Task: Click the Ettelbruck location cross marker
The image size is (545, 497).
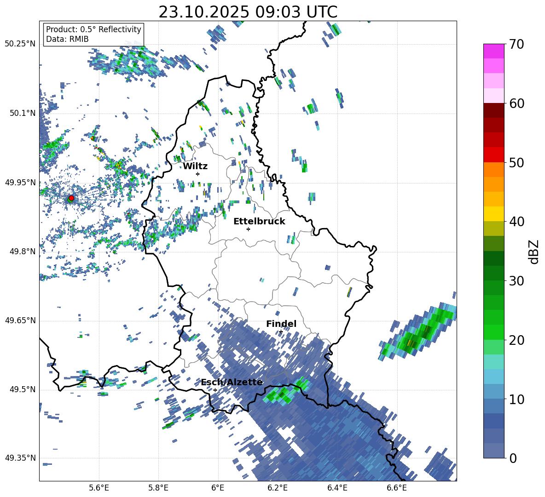Action: (248, 229)
